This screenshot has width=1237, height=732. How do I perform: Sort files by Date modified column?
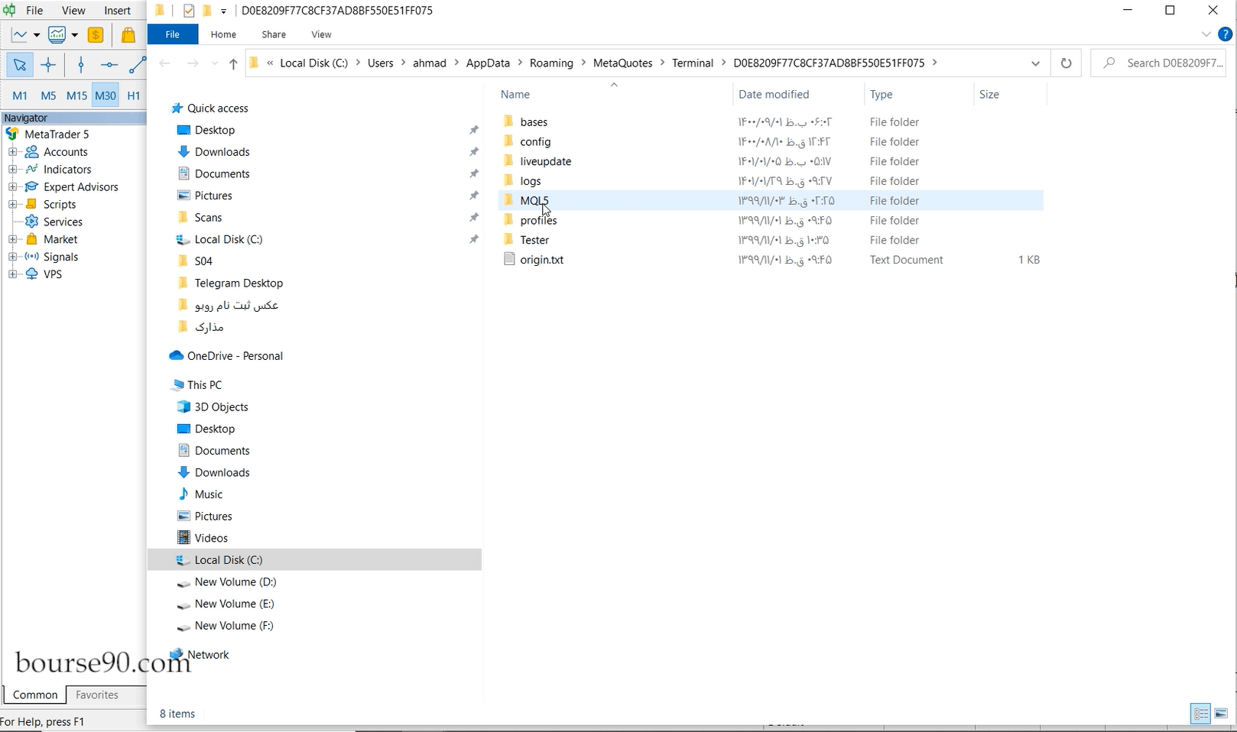coord(774,95)
